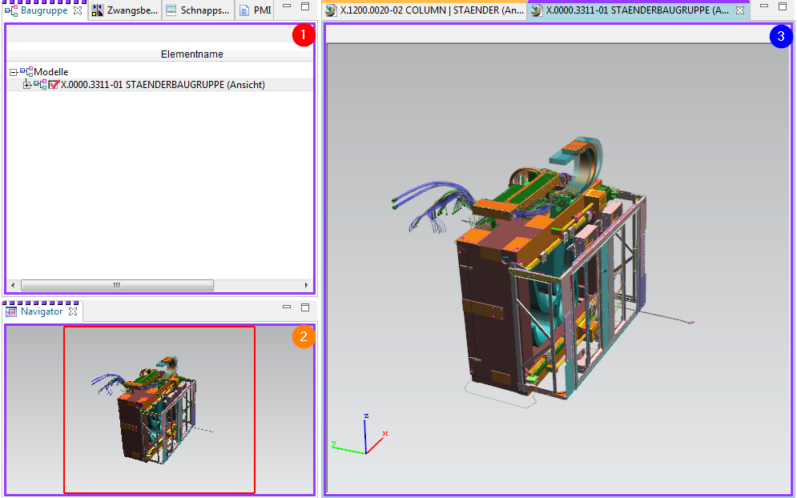The height and width of the screenshot is (498, 797).
Task: Click the horizontal scrollbar thumb in tree
Action: click(x=117, y=285)
